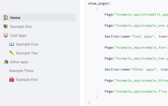Click the Section "Cool apps" code line

(x=136, y=37)
